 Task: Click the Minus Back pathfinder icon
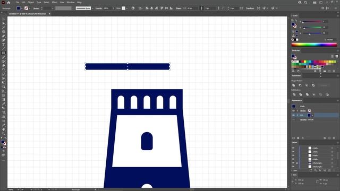point(327,94)
